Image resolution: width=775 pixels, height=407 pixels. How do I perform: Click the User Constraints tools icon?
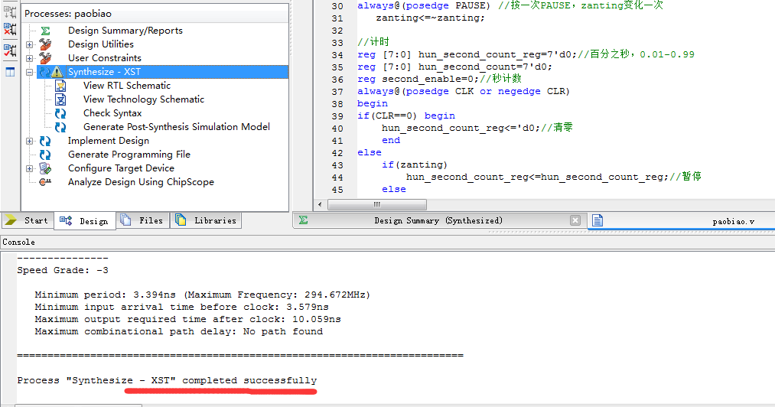[45, 58]
